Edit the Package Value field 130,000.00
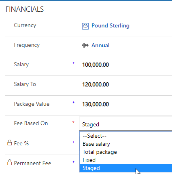This screenshot has width=172, height=174. pos(96,104)
